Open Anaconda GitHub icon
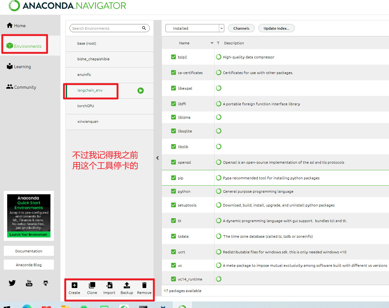This screenshot has width=389, height=308. (x=46, y=283)
